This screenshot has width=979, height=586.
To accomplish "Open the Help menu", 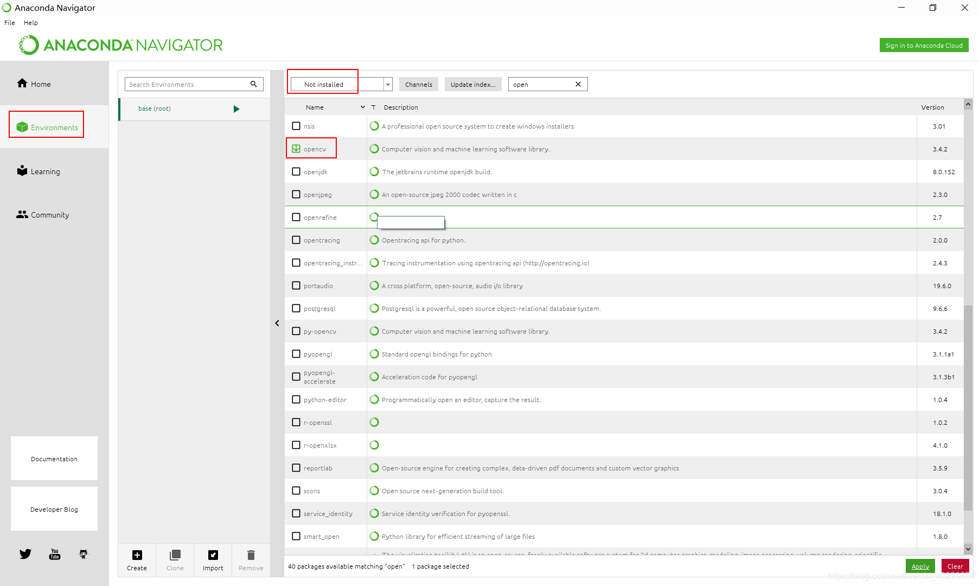I will pyautogui.click(x=31, y=23).
